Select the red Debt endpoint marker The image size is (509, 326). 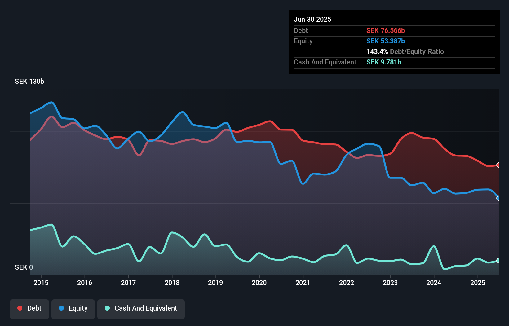click(498, 165)
